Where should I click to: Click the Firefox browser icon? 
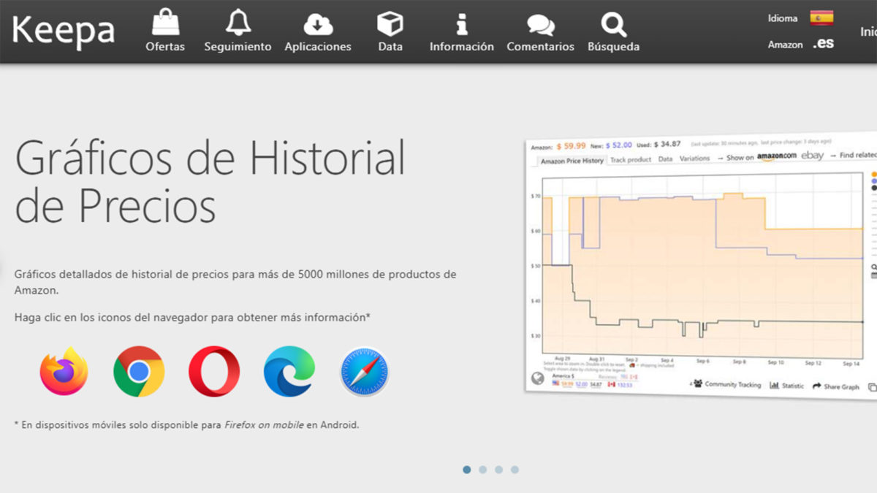pos(64,371)
